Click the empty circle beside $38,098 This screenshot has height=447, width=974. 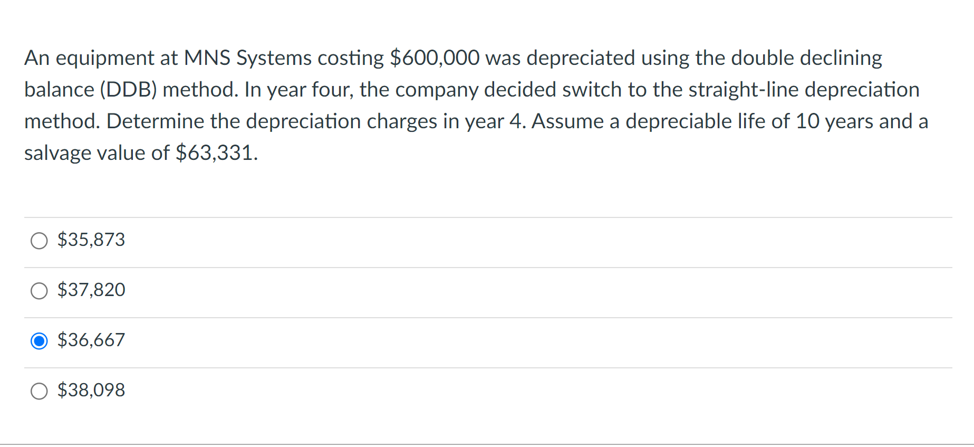pyautogui.click(x=38, y=391)
